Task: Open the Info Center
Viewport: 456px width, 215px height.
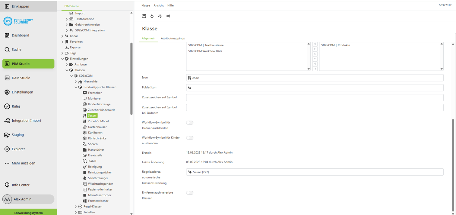Action: click(21, 185)
